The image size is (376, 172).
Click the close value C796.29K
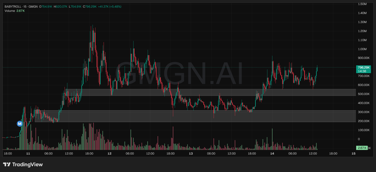90,7
